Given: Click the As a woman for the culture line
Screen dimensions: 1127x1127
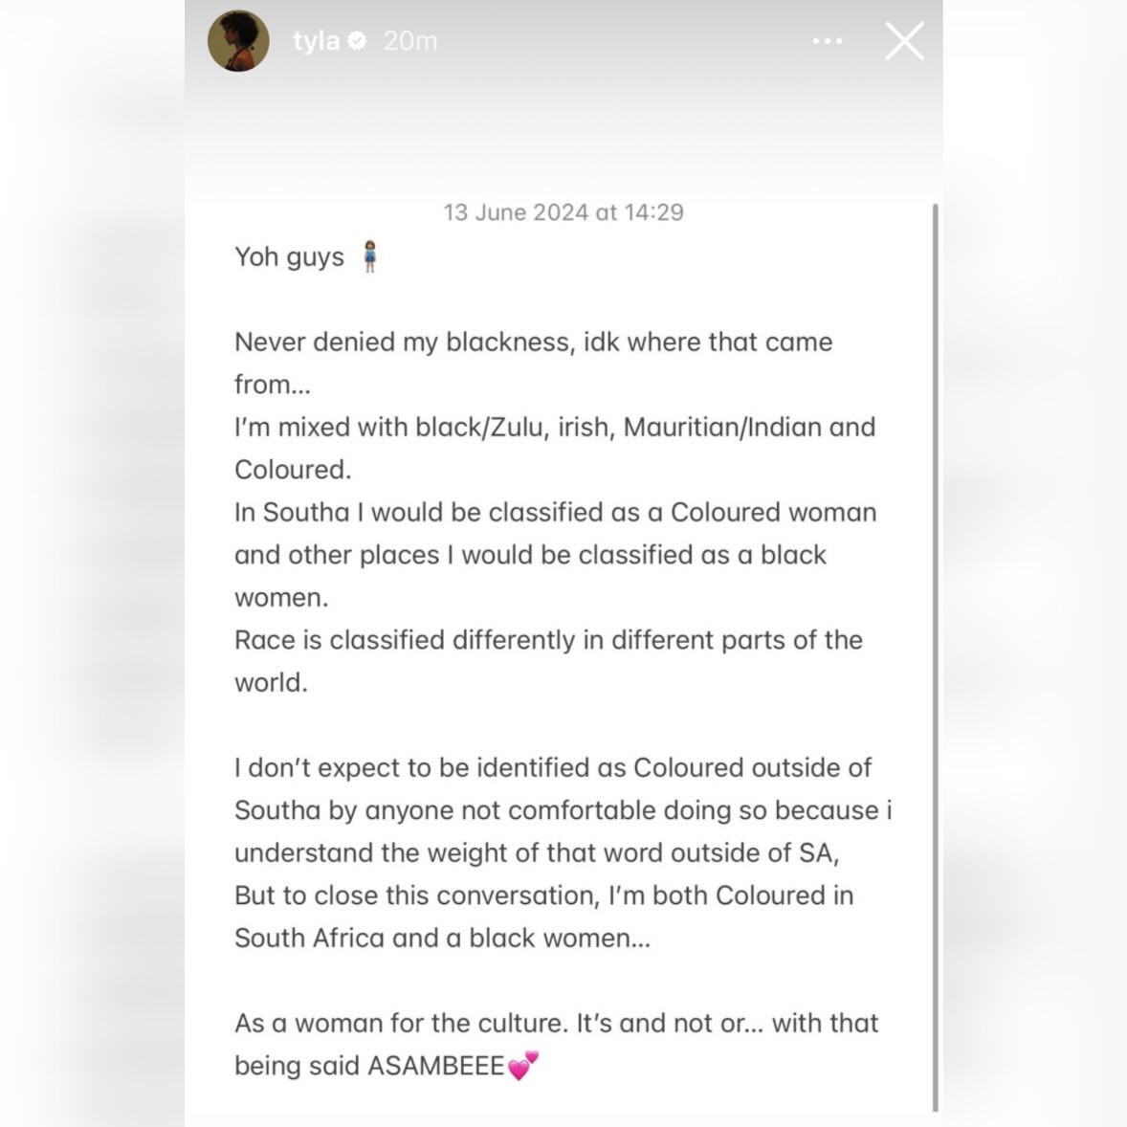Looking at the screenshot, I should (x=556, y=1023).
